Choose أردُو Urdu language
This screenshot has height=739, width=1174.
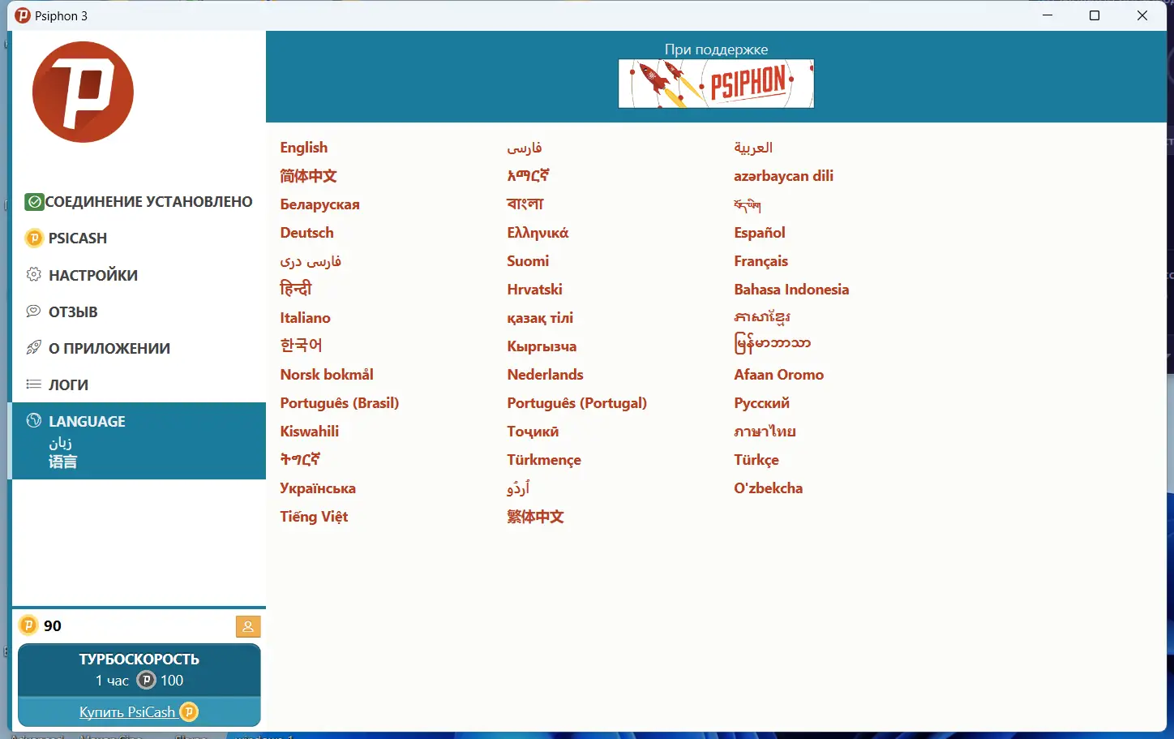tap(518, 488)
